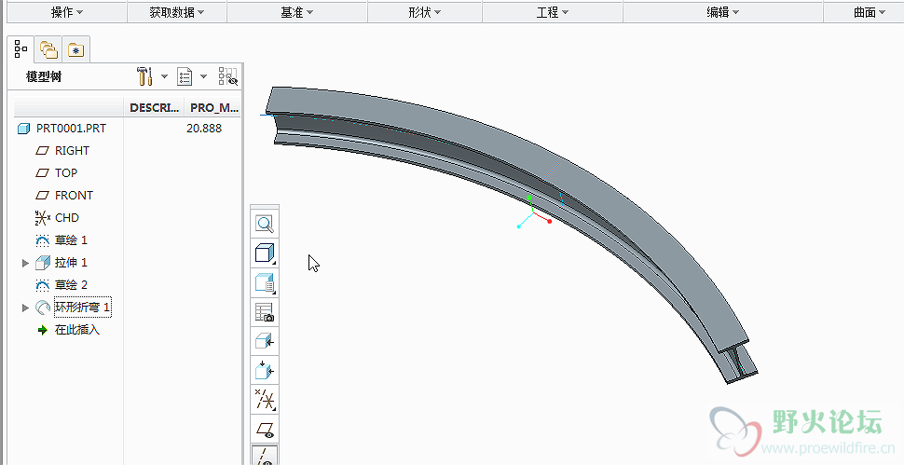
Task: Click the PRT0001.PRT part icon
Action: tap(23, 129)
